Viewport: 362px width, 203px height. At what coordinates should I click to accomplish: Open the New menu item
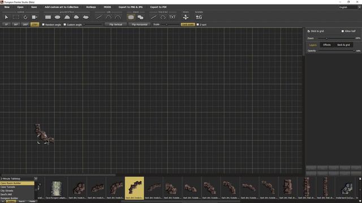click(7, 7)
